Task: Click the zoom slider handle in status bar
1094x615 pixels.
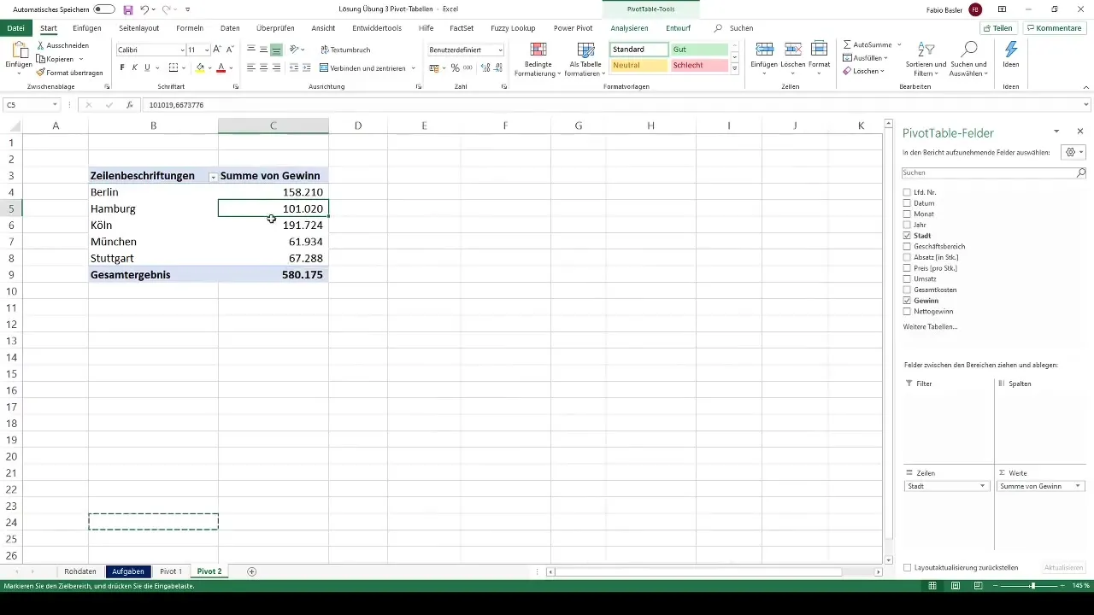Action: coord(1032,586)
